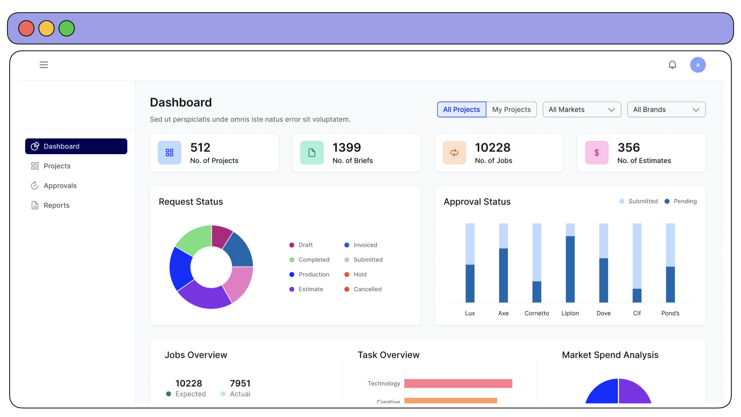Toggle Production in the Request Status legend

pos(309,275)
